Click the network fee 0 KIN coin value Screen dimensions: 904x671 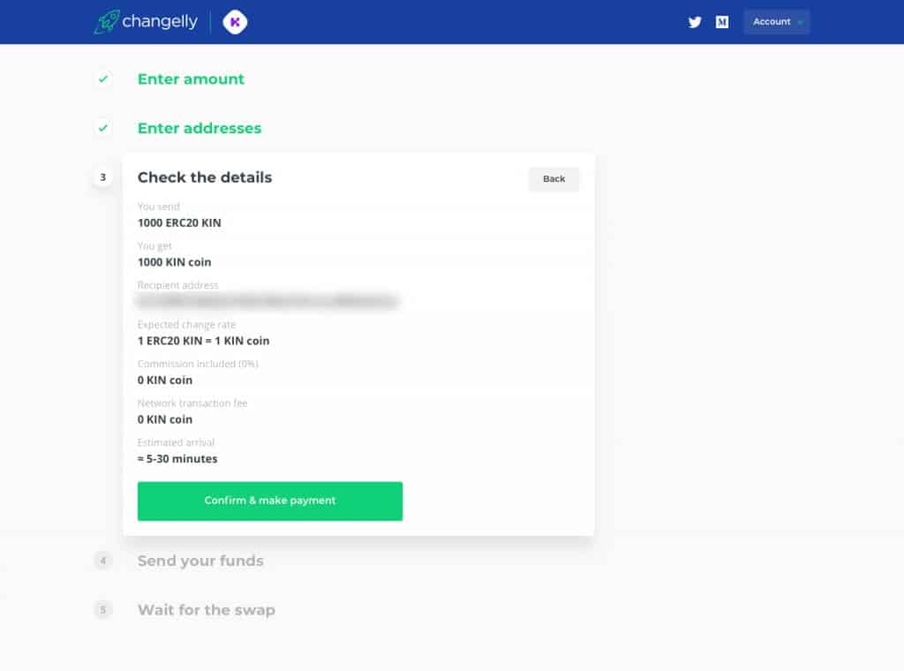tap(165, 419)
